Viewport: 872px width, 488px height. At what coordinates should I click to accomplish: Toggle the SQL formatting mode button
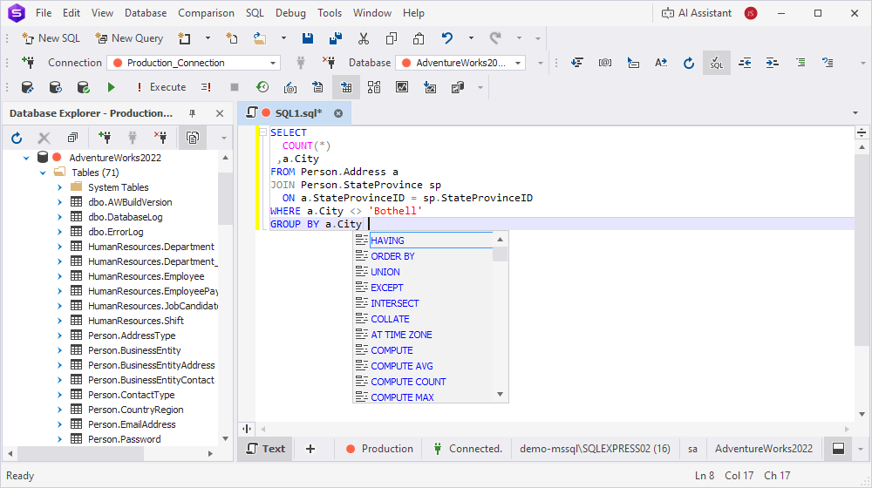pyautogui.click(x=716, y=63)
